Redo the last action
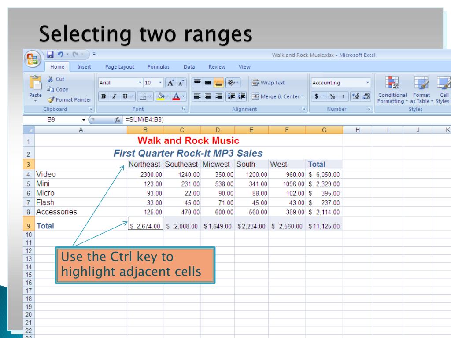The image size is (451, 338). click(x=75, y=54)
